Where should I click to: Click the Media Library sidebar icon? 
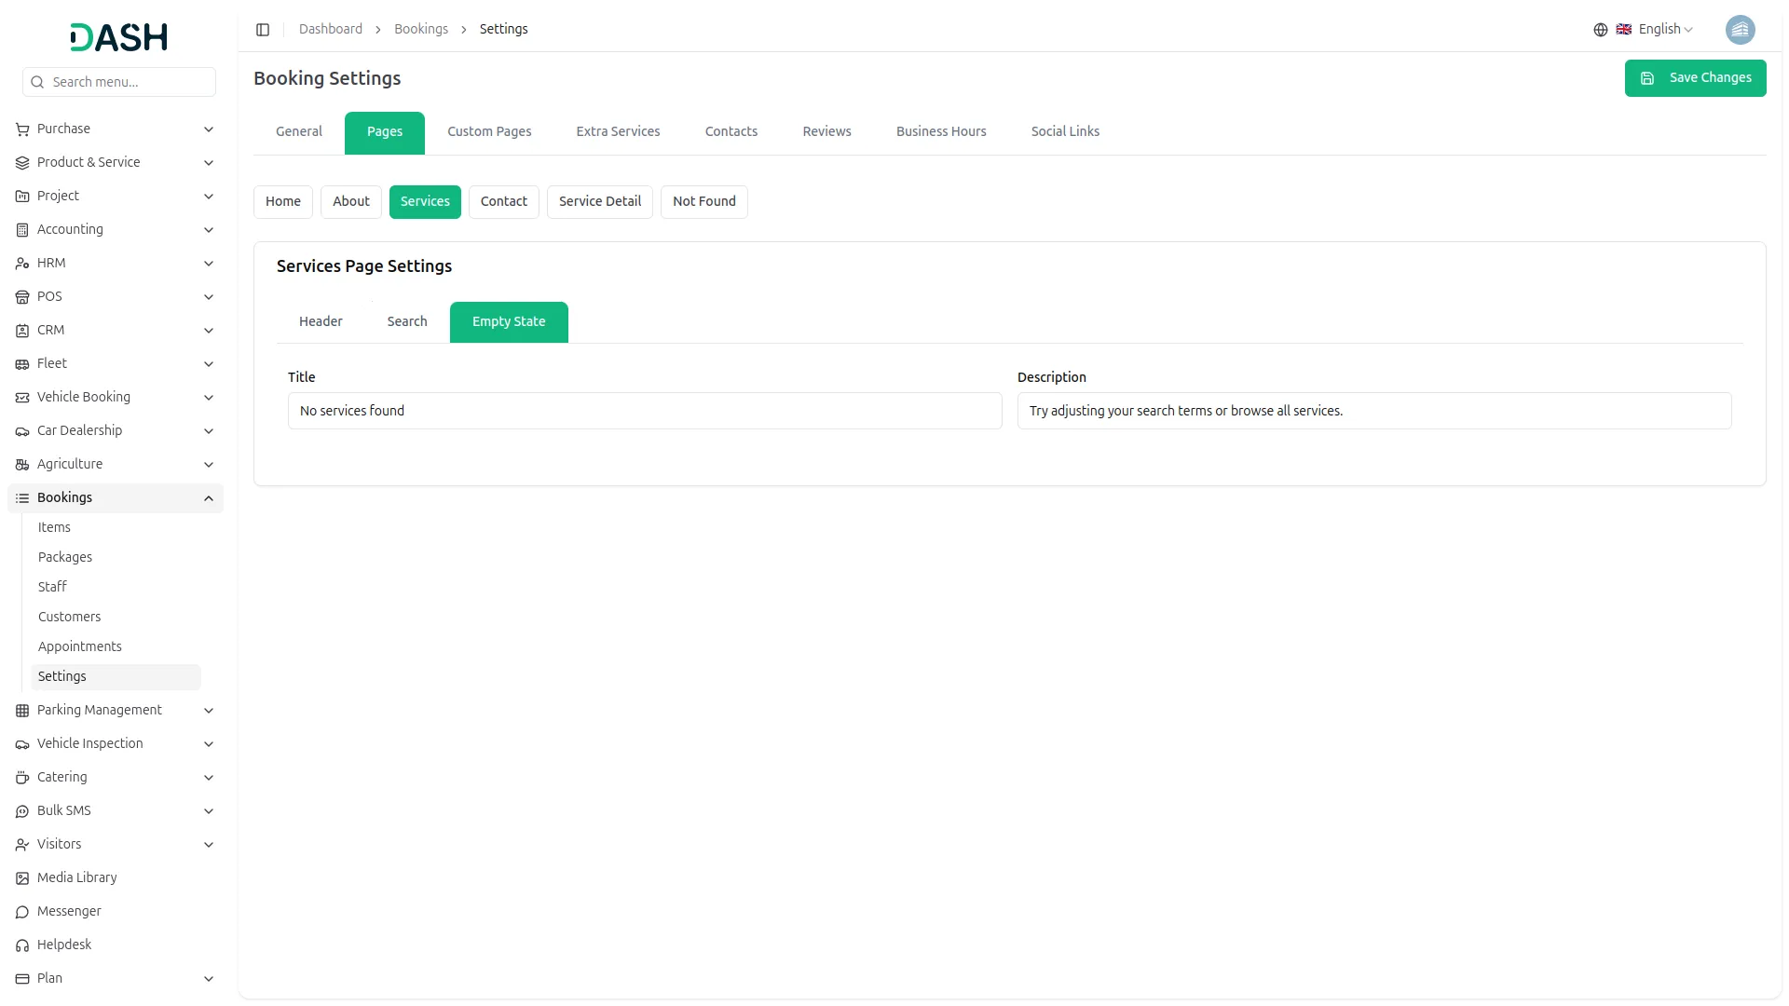[22, 878]
